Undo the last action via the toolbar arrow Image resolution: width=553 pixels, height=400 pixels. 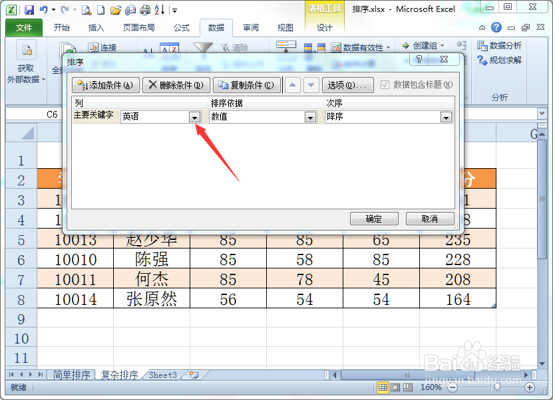(43, 9)
